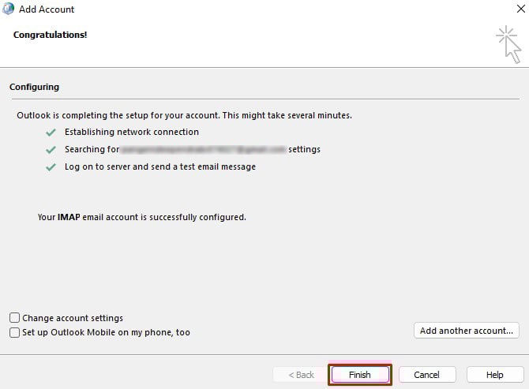The height and width of the screenshot is (389, 529).
Task: Click the Configuring section label
Action: [x=34, y=87]
